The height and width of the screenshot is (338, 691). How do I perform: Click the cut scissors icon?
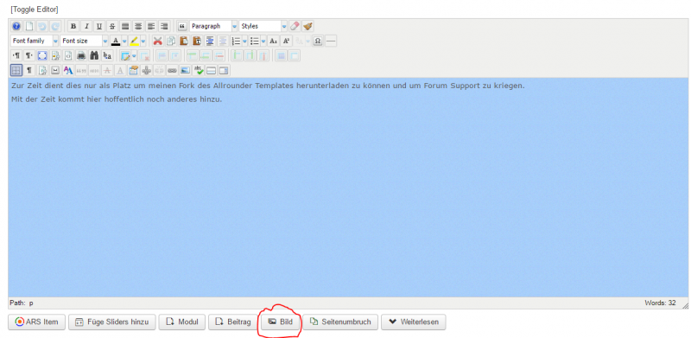pyautogui.click(x=158, y=41)
